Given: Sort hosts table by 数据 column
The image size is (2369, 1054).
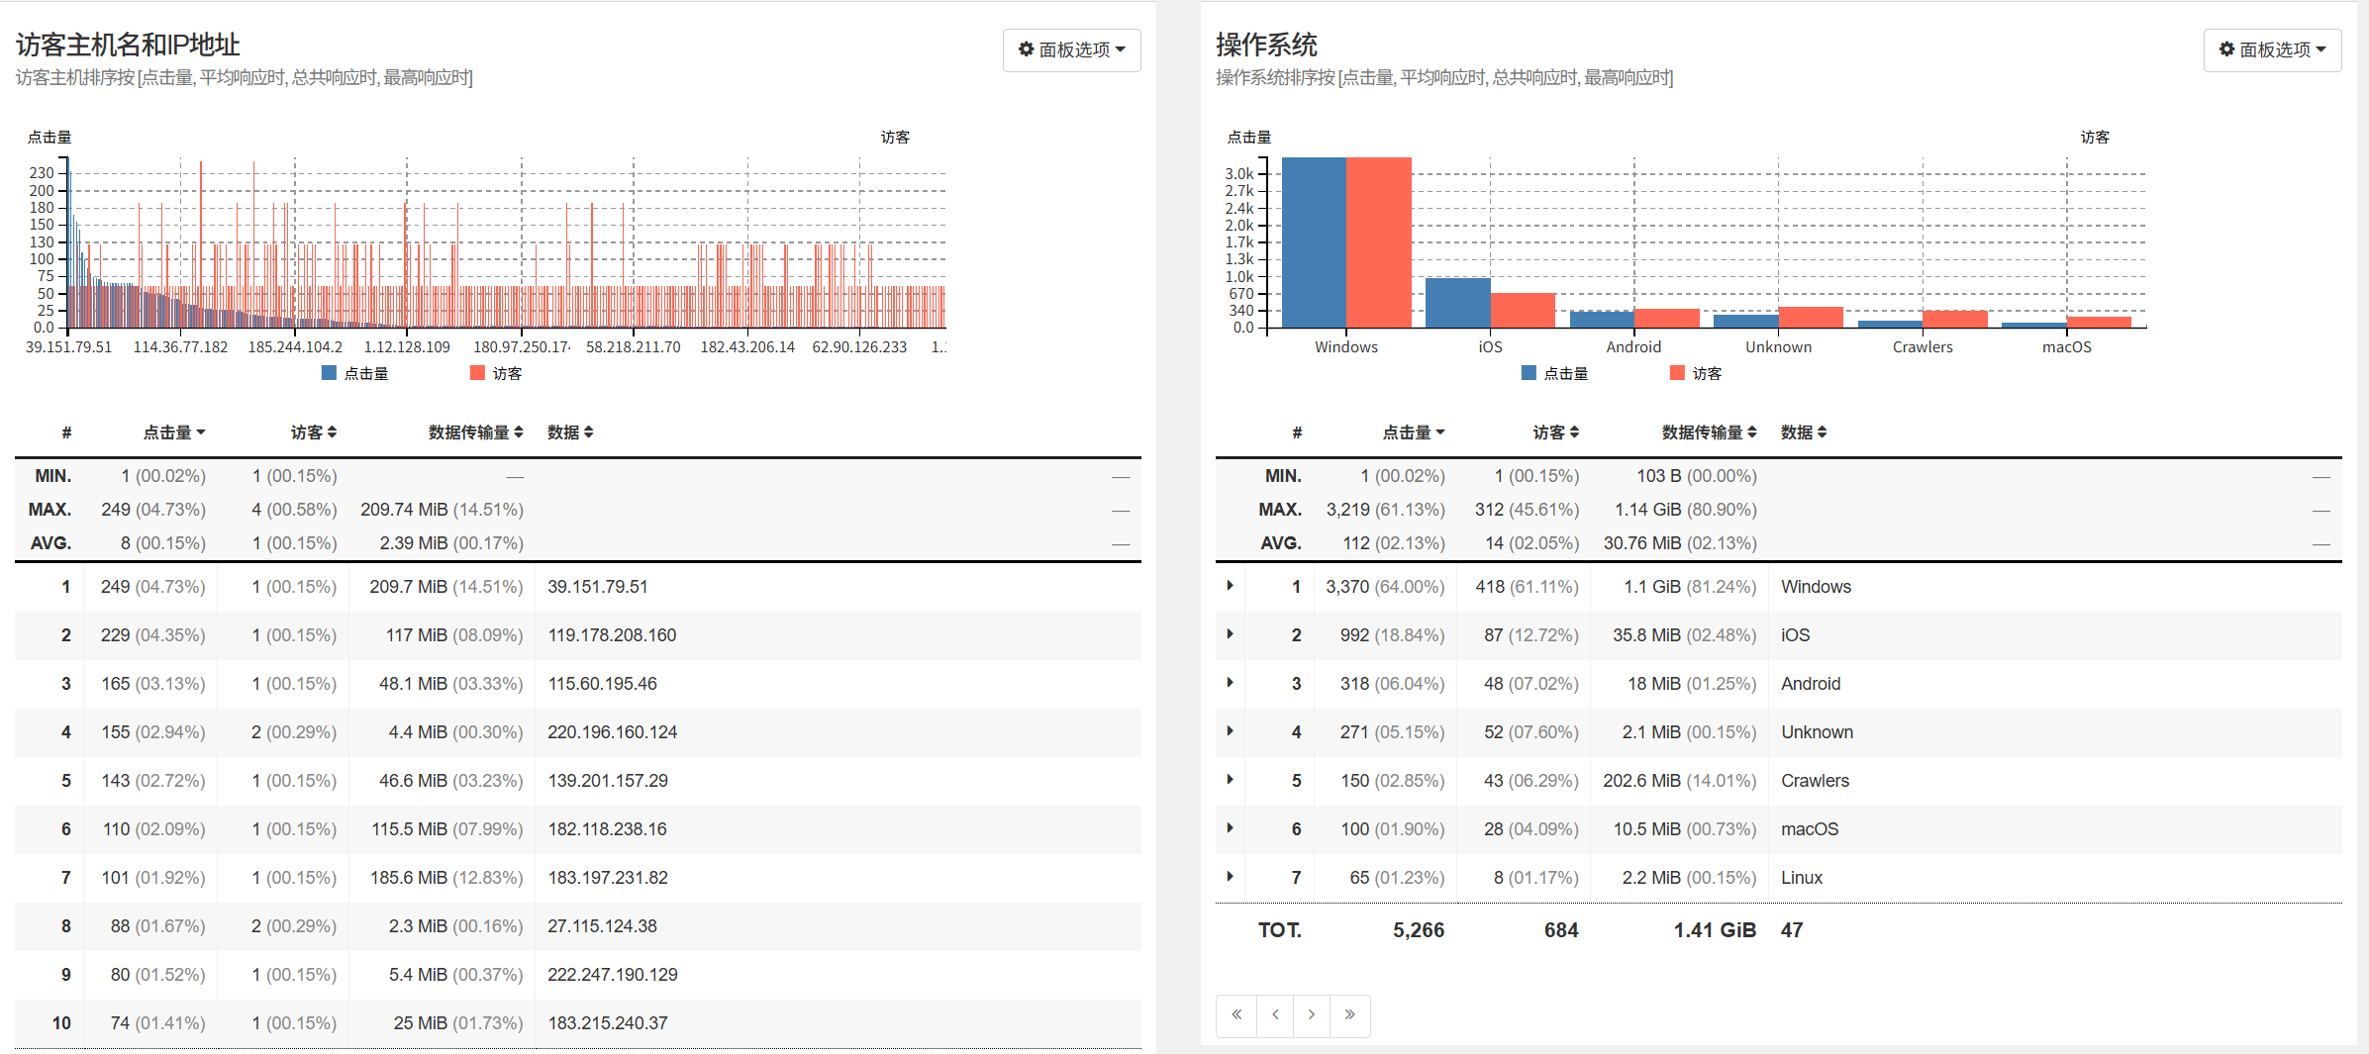Looking at the screenshot, I should tap(570, 432).
